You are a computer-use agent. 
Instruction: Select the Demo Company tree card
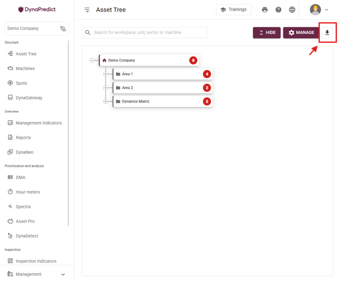click(149, 61)
